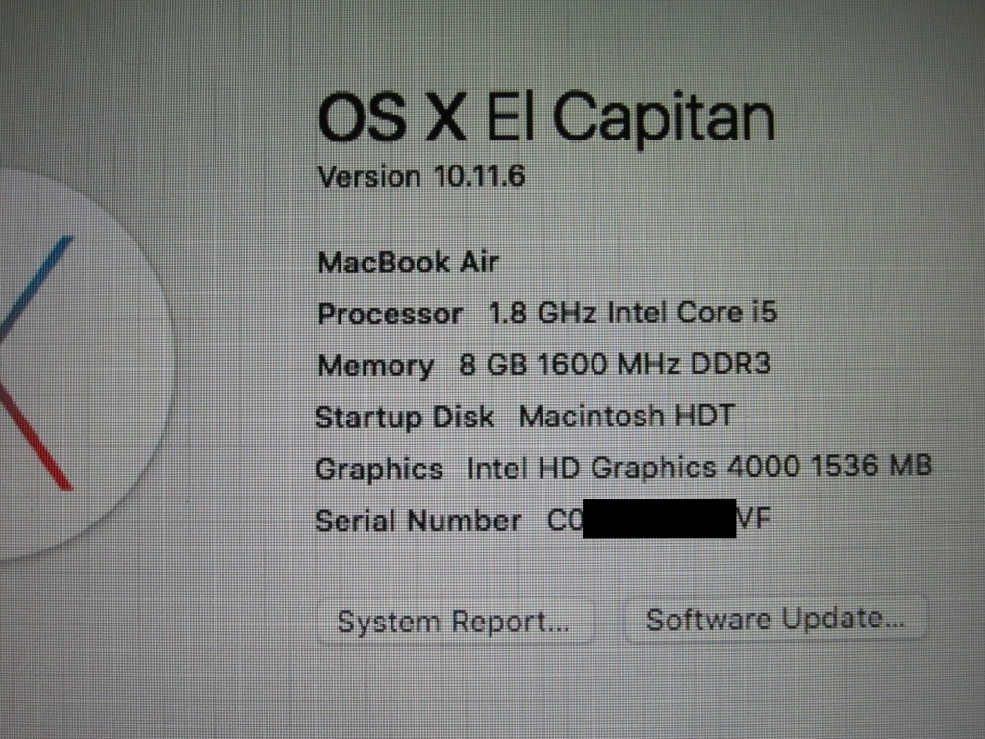Click the red stroke of the X logo

pyautogui.click(x=37, y=438)
